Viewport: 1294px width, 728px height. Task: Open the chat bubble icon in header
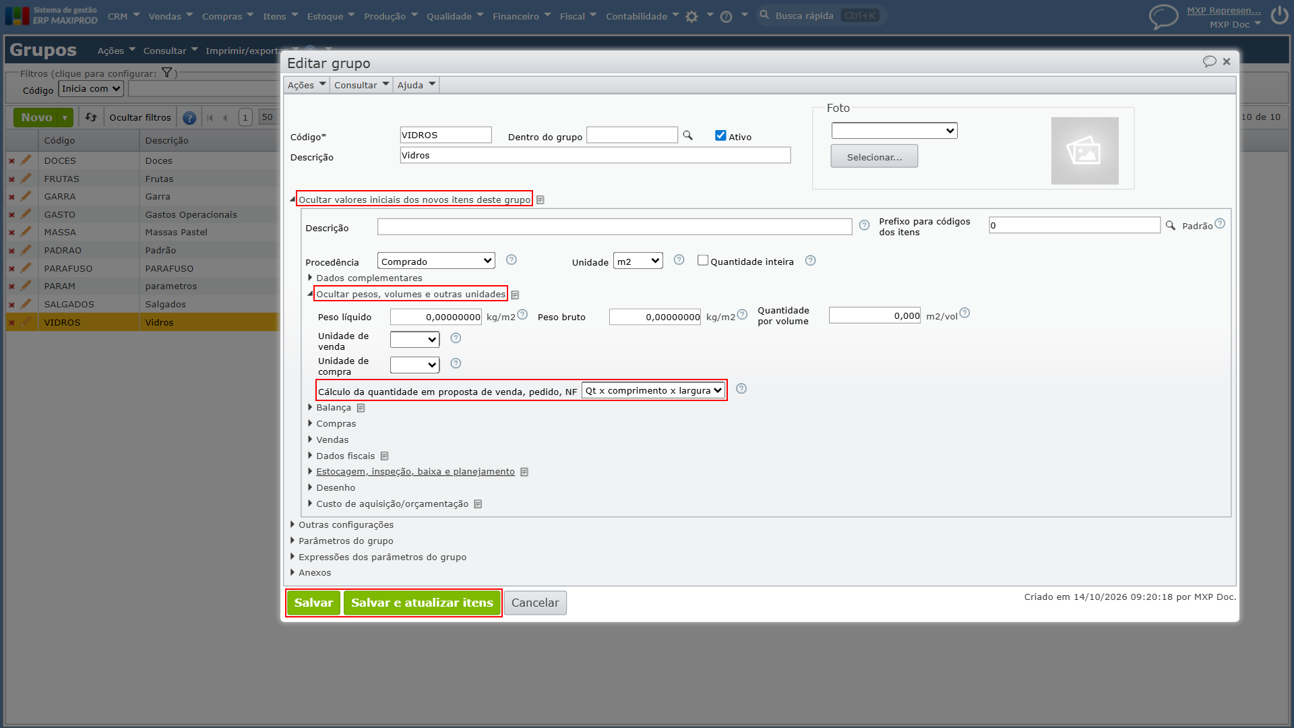click(x=1163, y=16)
